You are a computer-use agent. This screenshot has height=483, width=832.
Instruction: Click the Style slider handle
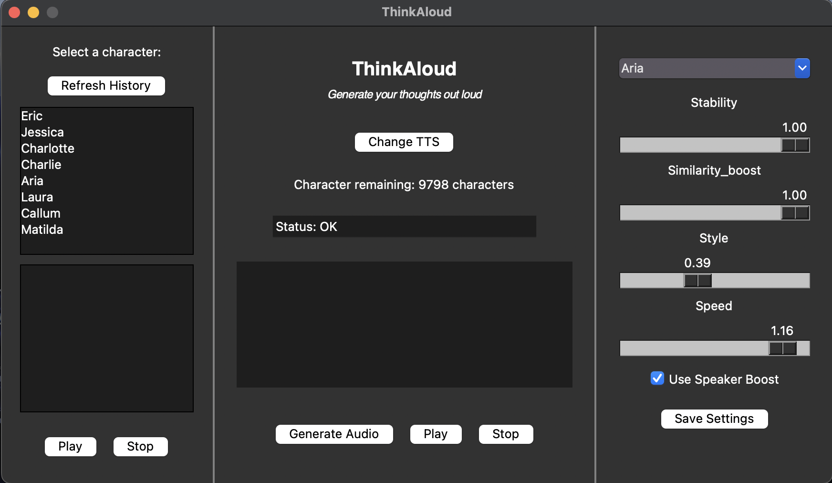point(698,281)
